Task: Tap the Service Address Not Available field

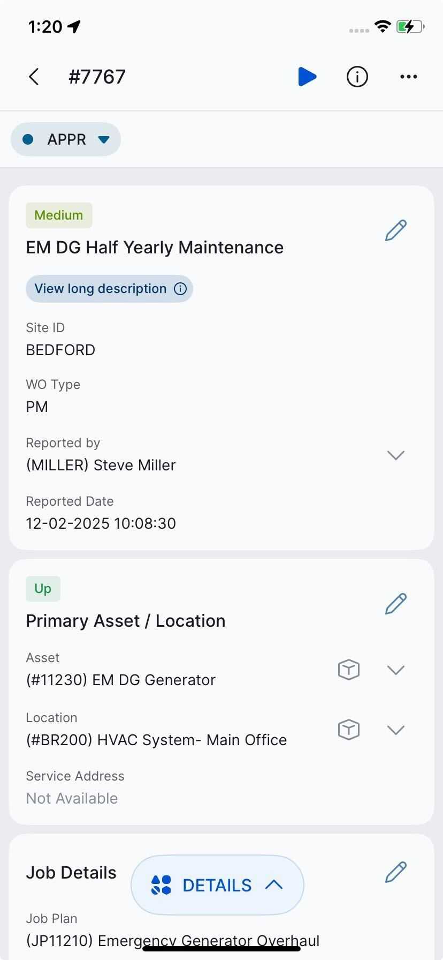Action: point(72,798)
